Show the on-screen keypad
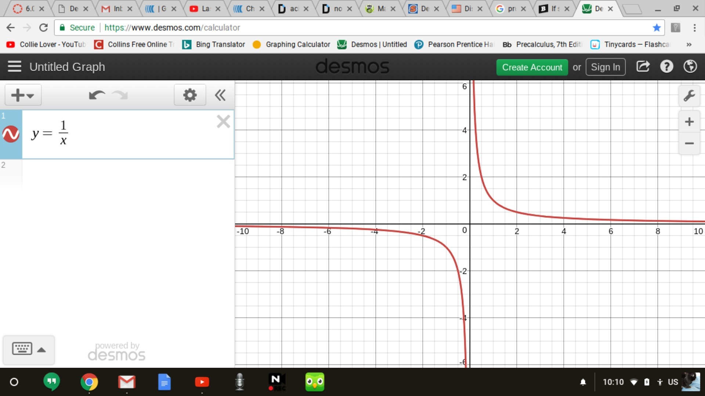The height and width of the screenshot is (396, 705). coord(29,349)
